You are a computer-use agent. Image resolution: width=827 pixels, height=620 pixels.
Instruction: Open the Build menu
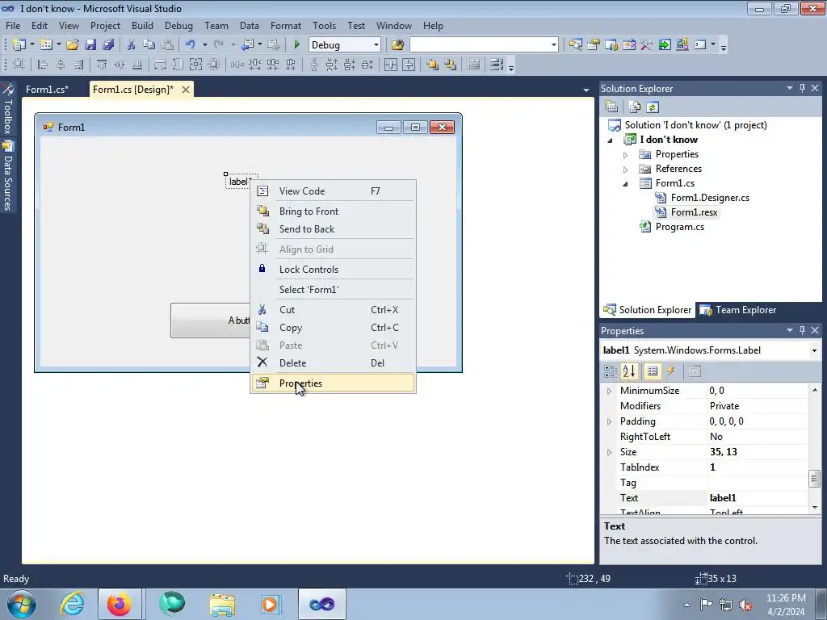point(142,25)
